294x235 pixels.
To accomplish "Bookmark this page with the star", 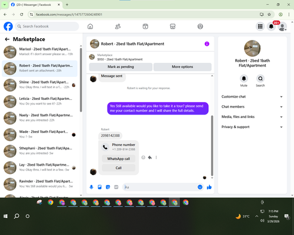I will tap(269, 14).
